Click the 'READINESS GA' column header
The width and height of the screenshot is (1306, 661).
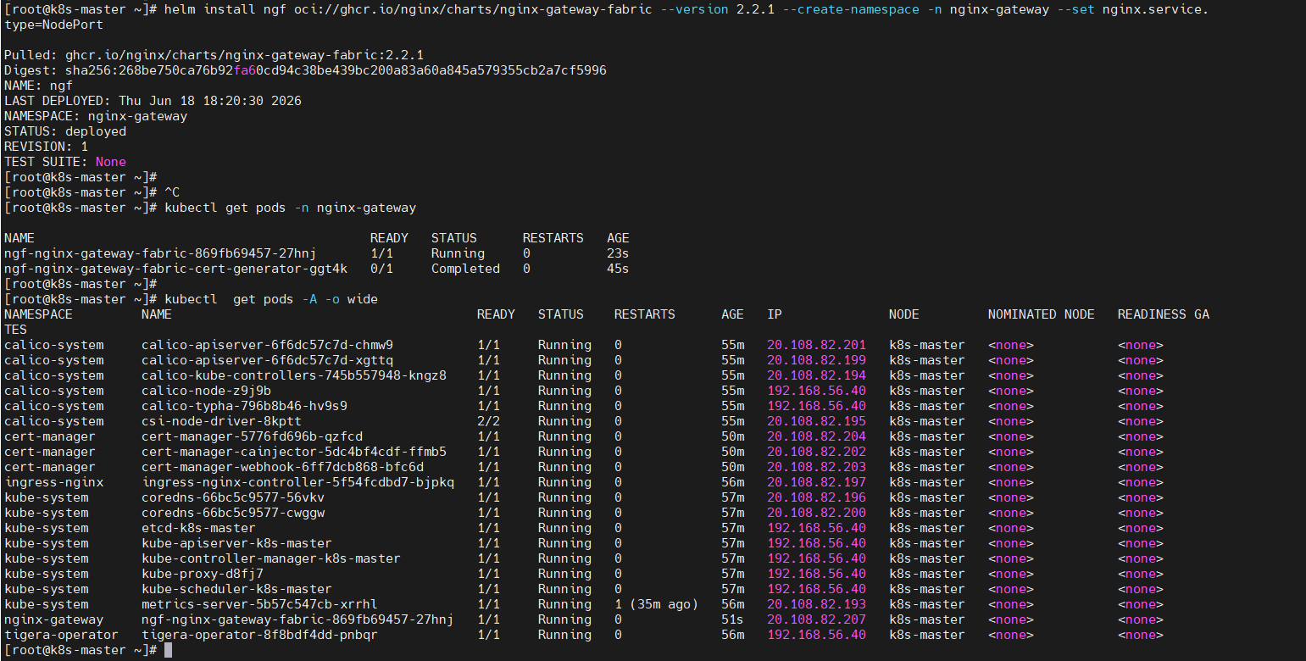(x=1164, y=314)
